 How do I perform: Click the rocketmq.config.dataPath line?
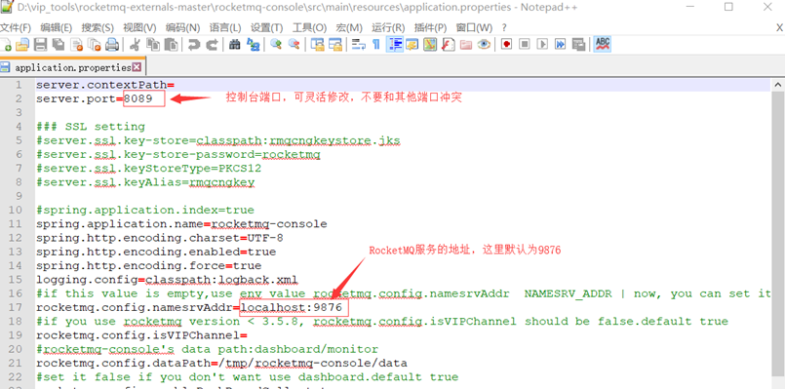[x=221, y=363]
